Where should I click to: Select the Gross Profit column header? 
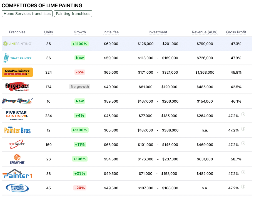click(236, 32)
